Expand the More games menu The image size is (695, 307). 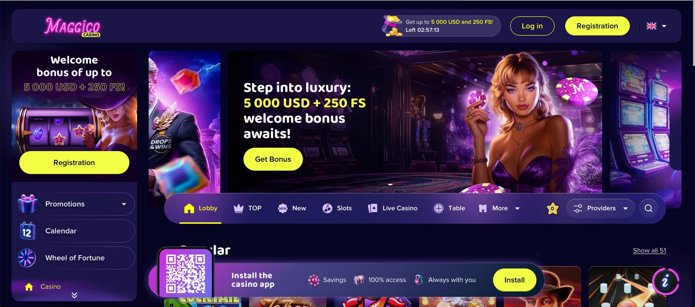click(x=499, y=208)
